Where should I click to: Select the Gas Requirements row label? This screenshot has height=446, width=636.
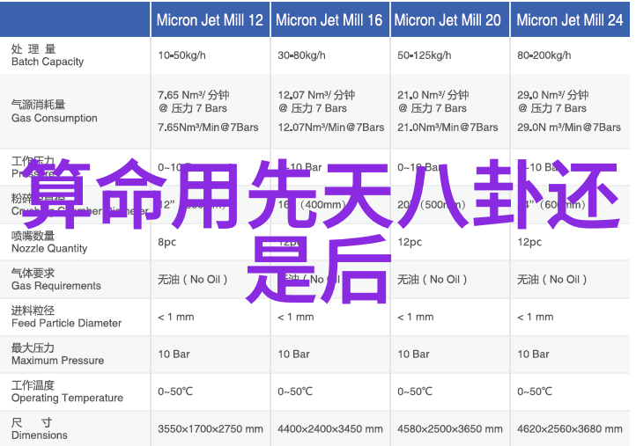pyautogui.click(x=56, y=280)
